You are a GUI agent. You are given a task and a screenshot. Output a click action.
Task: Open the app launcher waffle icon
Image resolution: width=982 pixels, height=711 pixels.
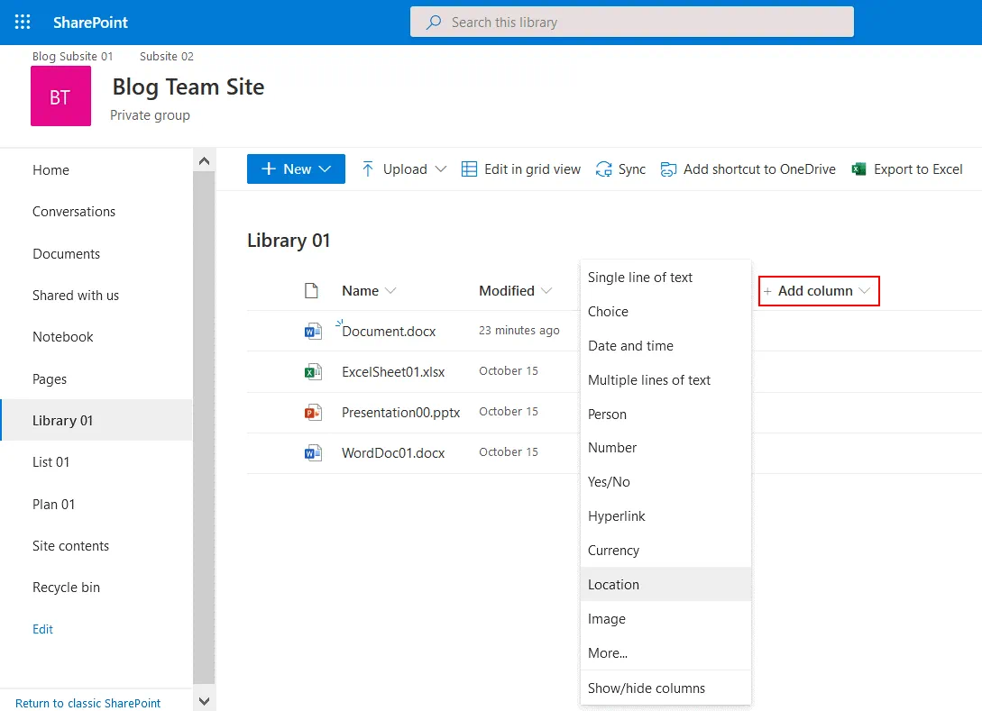click(x=23, y=23)
